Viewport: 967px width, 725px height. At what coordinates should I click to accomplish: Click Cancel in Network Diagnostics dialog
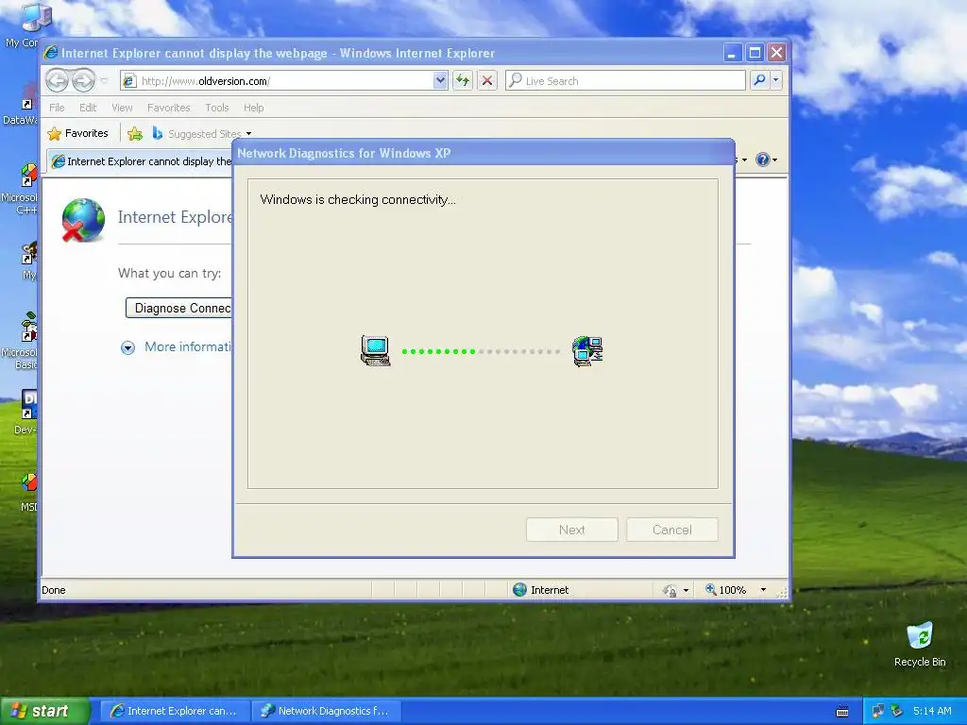pyautogui.click(x=672, y=530)
